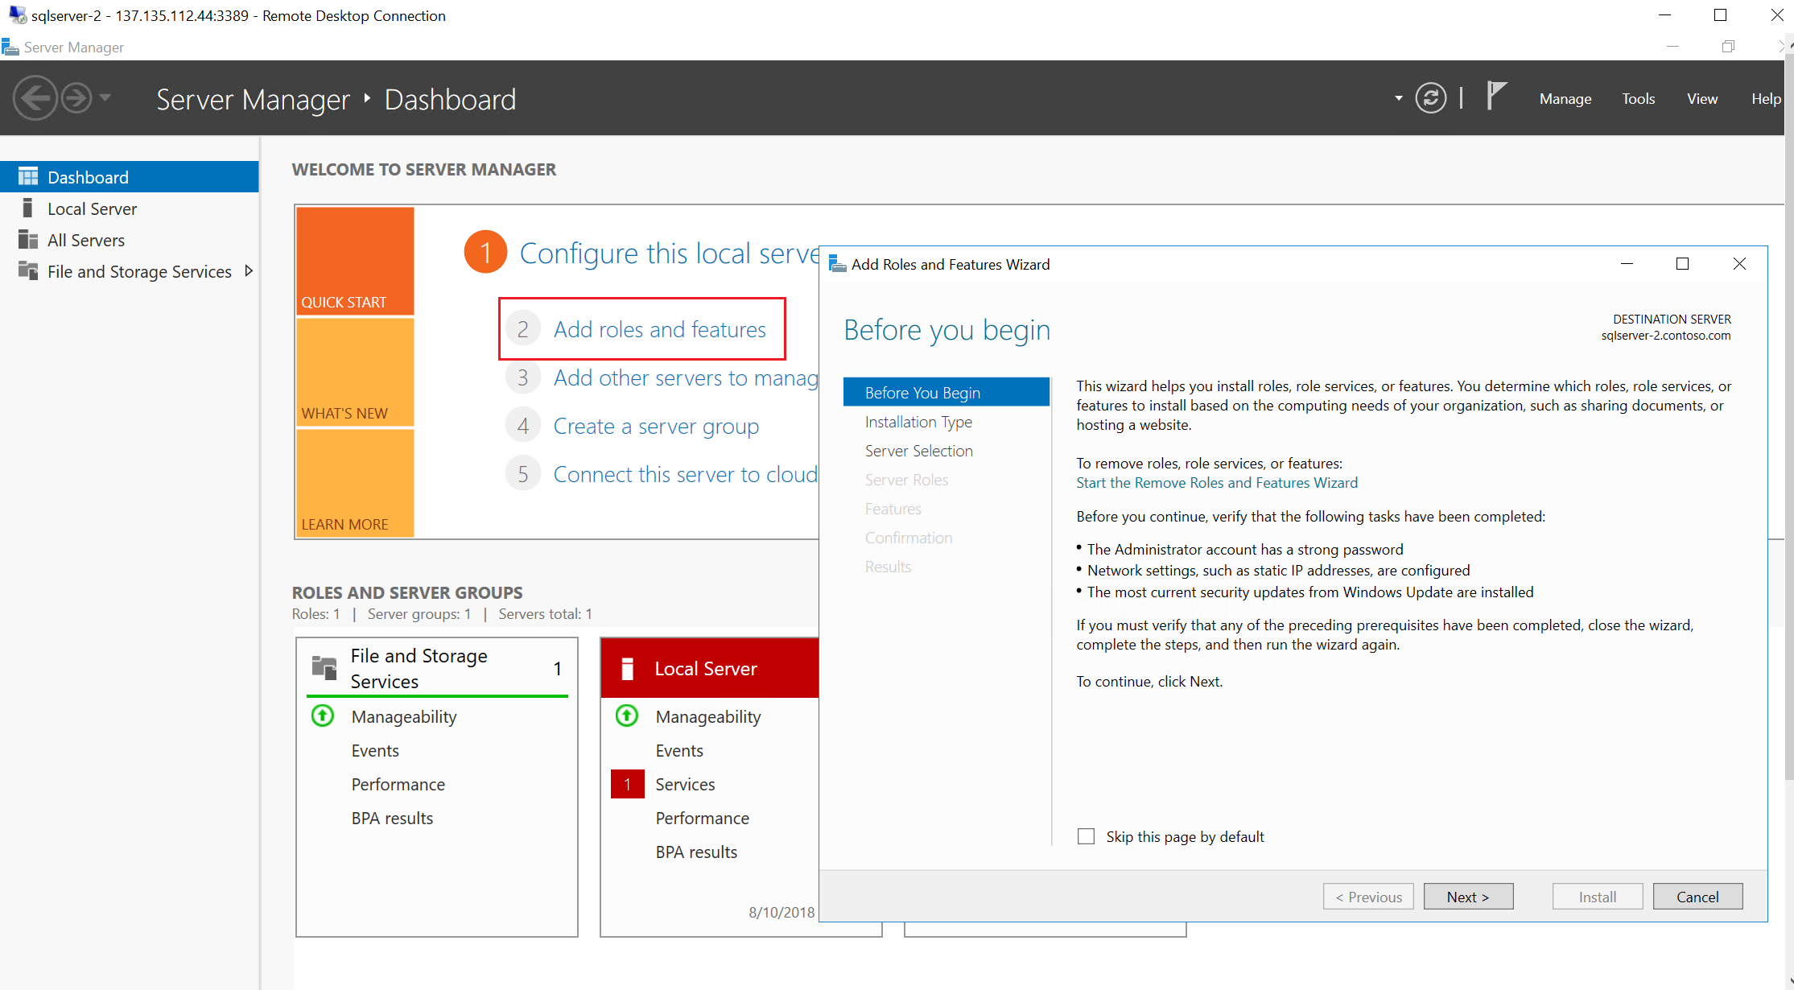Cancel the Add Roles wizard
This screenshot has height=990, width=1794.
[x=1697, y=897]
